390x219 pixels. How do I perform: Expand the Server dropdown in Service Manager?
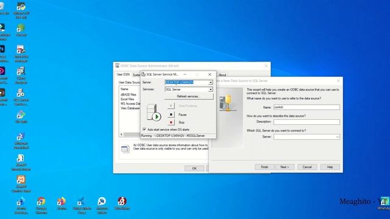pyautogui.click(x=211, y=82)
